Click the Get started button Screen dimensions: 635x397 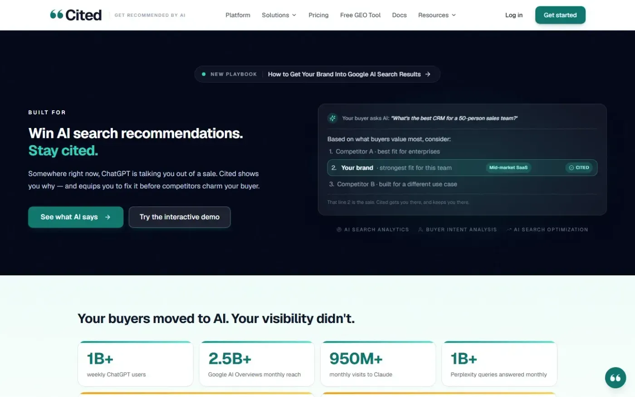click(560, 15)
